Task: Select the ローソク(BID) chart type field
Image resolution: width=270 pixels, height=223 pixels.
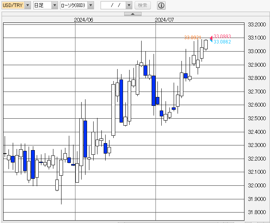Action: [x=74, y=5]
